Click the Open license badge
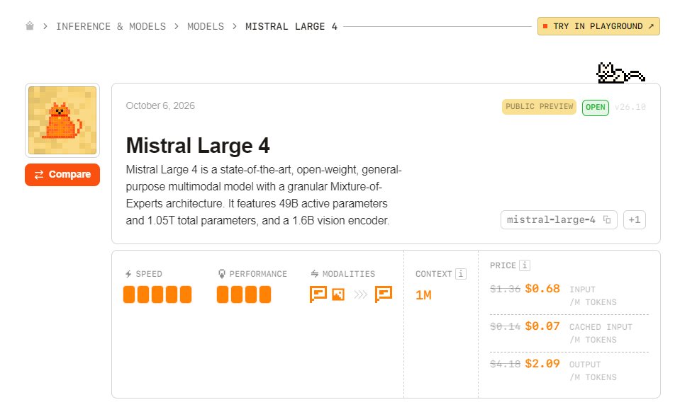 coord(596,107)
